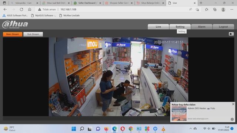
Task: Open MyASUS Software bookmark
Action: tap(44, 16)
